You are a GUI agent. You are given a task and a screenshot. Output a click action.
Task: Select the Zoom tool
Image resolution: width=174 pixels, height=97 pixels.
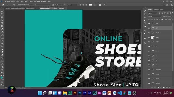2,70
